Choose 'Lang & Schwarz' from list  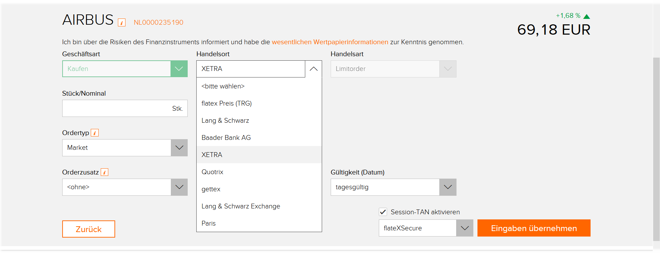(259, 120)
